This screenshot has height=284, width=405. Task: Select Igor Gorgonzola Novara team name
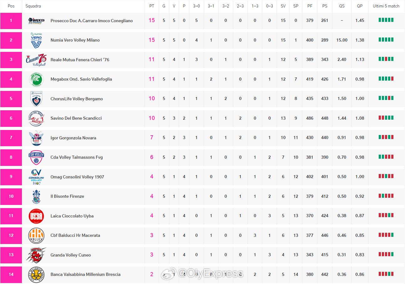(74, 138)
